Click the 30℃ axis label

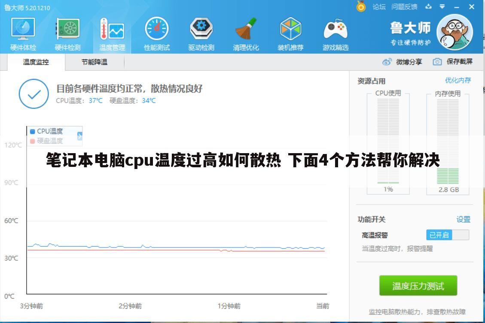tap(11, 258)
